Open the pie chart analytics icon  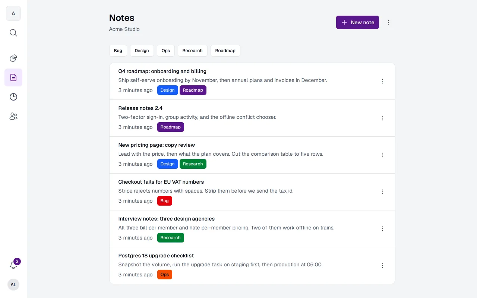coord(13,58)
